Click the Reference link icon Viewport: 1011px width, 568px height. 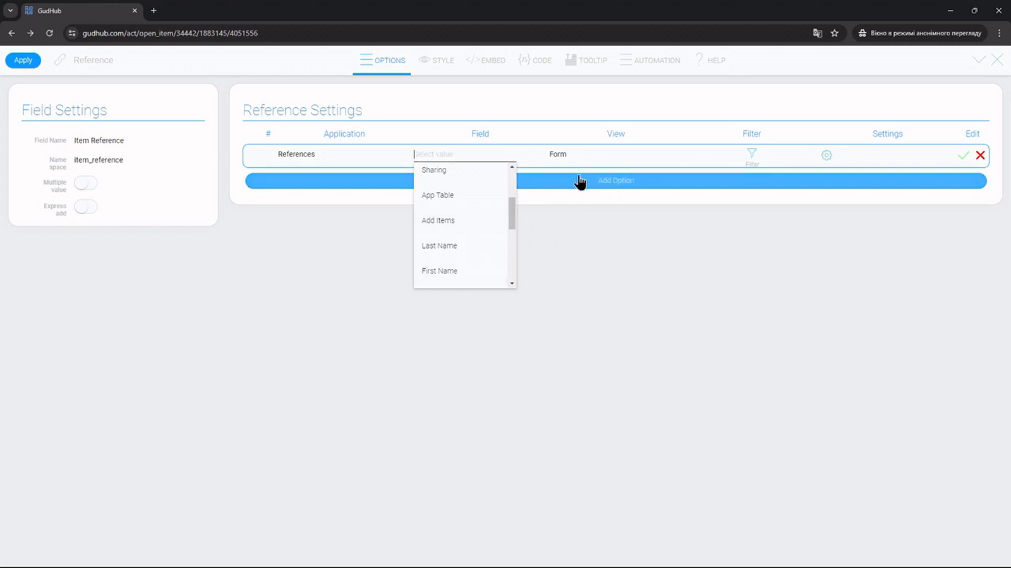tap(60, 60)
